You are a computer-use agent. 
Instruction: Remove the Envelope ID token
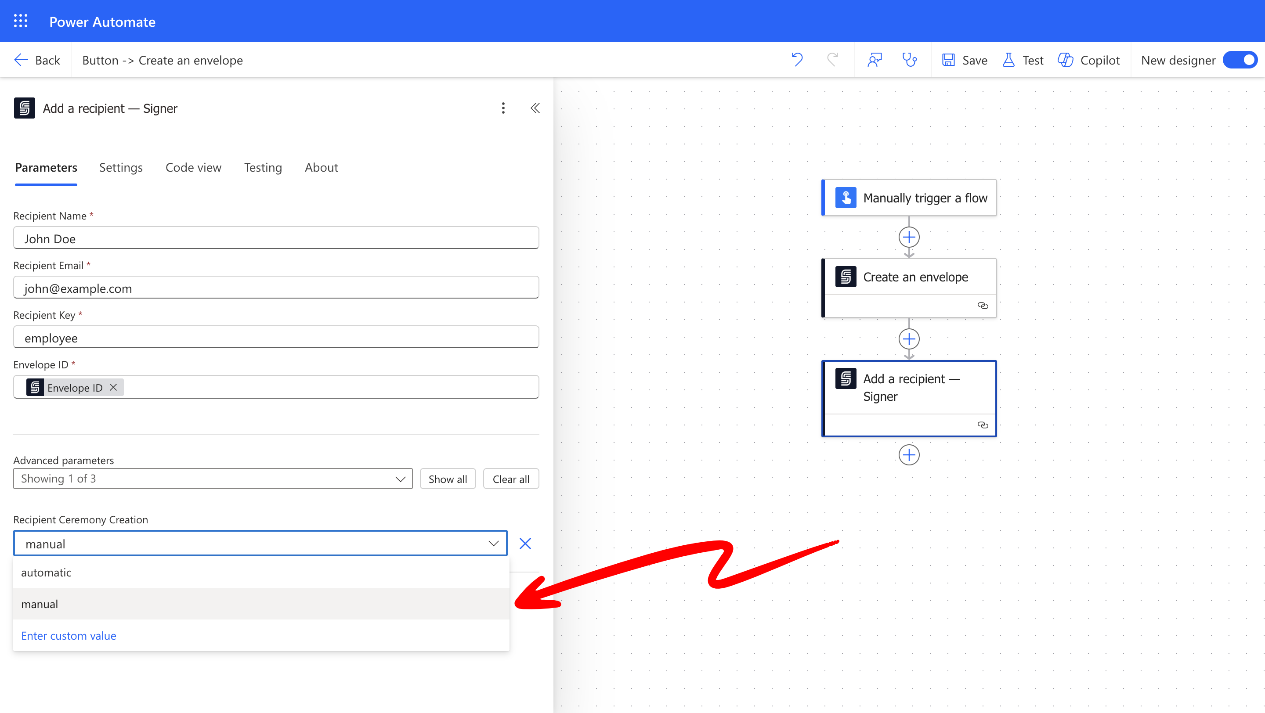tap(113, 387)
